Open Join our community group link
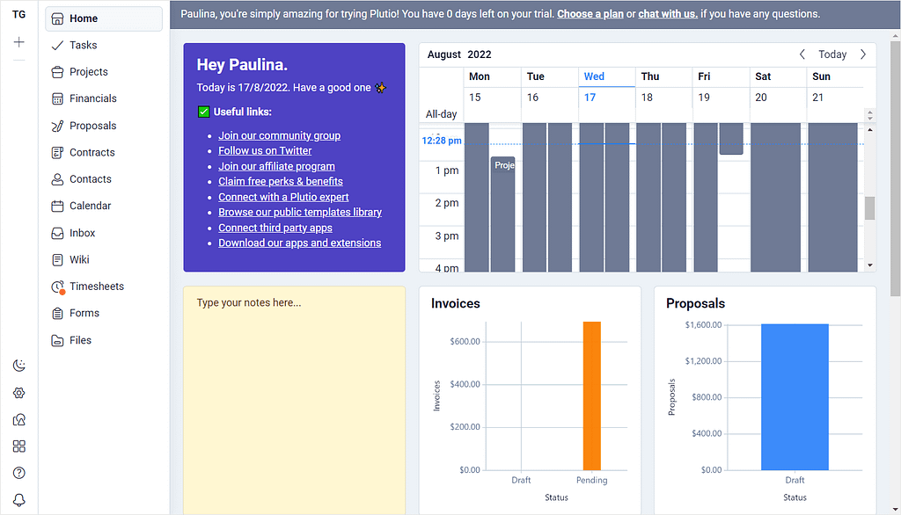Image resolution: width=901 pixels, height=515 pixels. point(279,135)
